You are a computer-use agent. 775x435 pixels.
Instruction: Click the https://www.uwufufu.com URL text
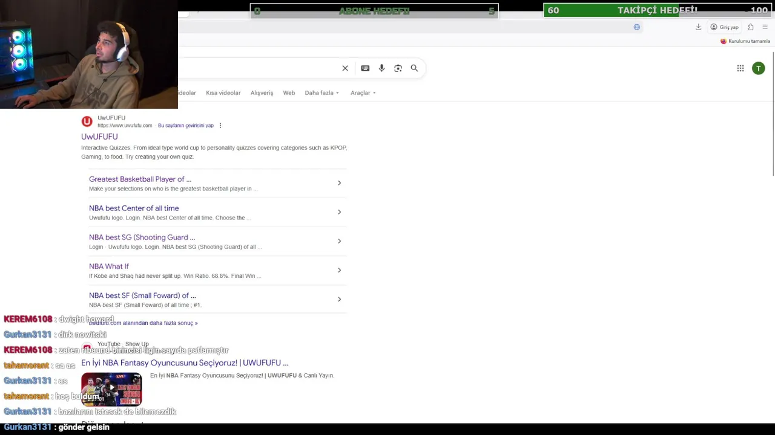coord(125,126)
